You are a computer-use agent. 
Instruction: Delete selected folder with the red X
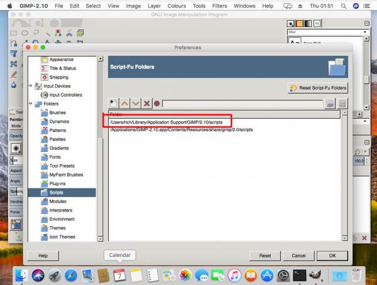[146, 104]
